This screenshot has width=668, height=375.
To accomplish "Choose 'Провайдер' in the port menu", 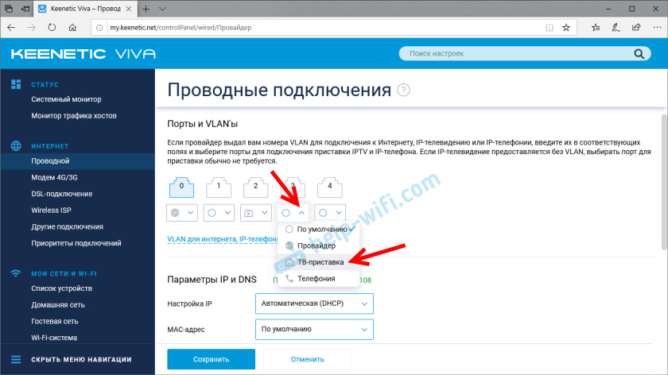I will tap(318, 245).
